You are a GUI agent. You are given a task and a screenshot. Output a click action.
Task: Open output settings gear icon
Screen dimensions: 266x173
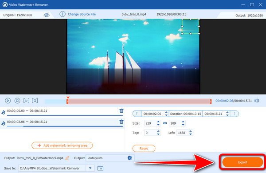tap(130, 158)
